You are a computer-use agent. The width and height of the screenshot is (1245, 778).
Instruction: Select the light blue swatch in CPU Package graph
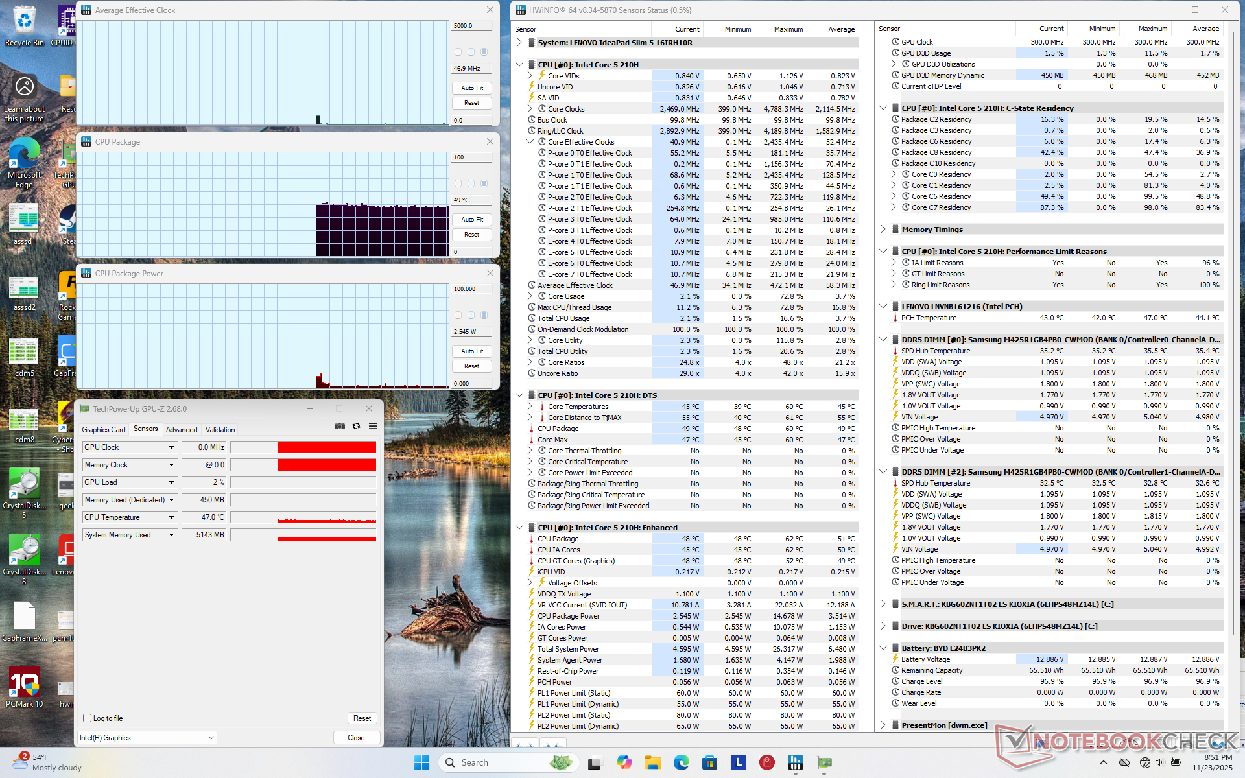coord(471,183)
